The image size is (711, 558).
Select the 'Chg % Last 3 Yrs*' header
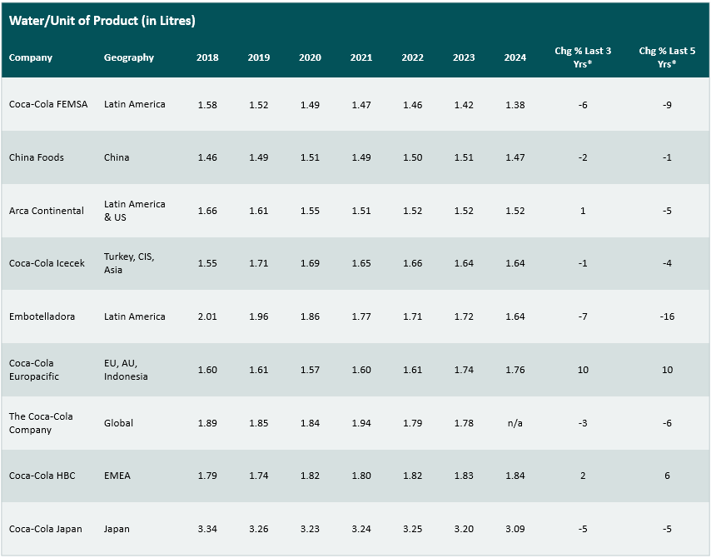[x=583, y=57]
